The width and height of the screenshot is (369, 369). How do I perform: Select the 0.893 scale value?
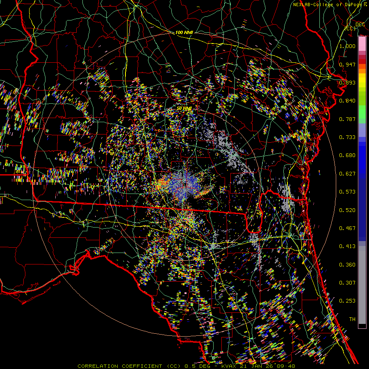tap(347, 82)
